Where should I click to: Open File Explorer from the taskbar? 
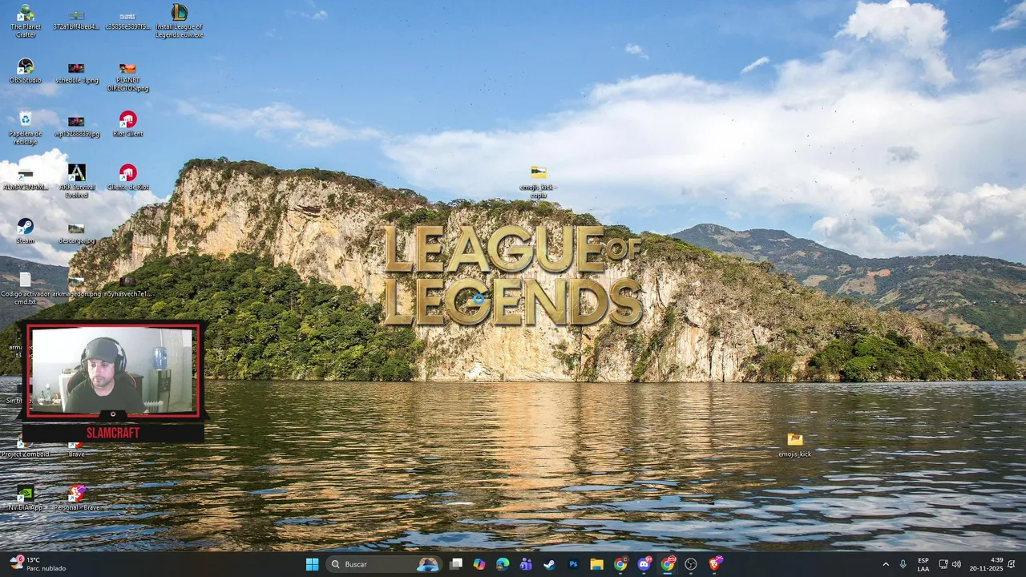(596, 564)
